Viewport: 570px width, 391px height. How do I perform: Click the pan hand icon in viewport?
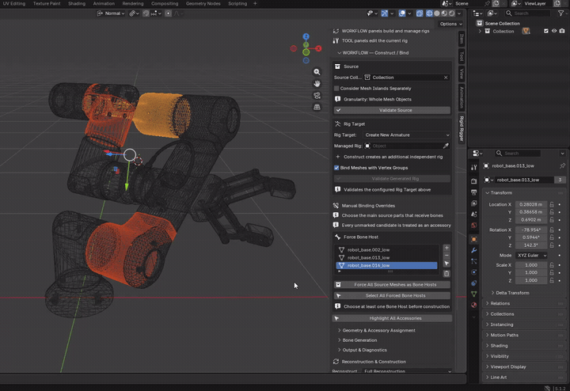(317, 84)
